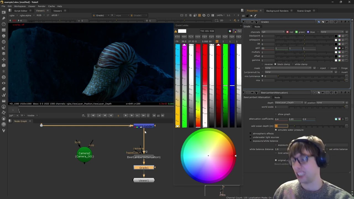Open the ViewLayer_Depth depth dropdown

(x=289, y=103)
